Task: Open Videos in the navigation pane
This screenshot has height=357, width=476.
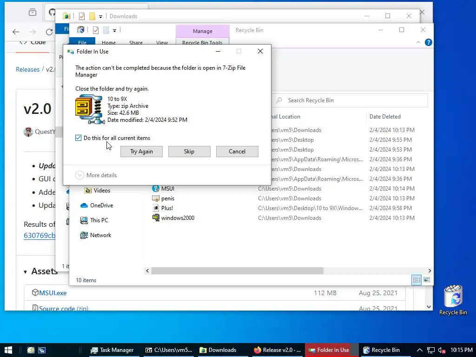Action: click(102, 191)
